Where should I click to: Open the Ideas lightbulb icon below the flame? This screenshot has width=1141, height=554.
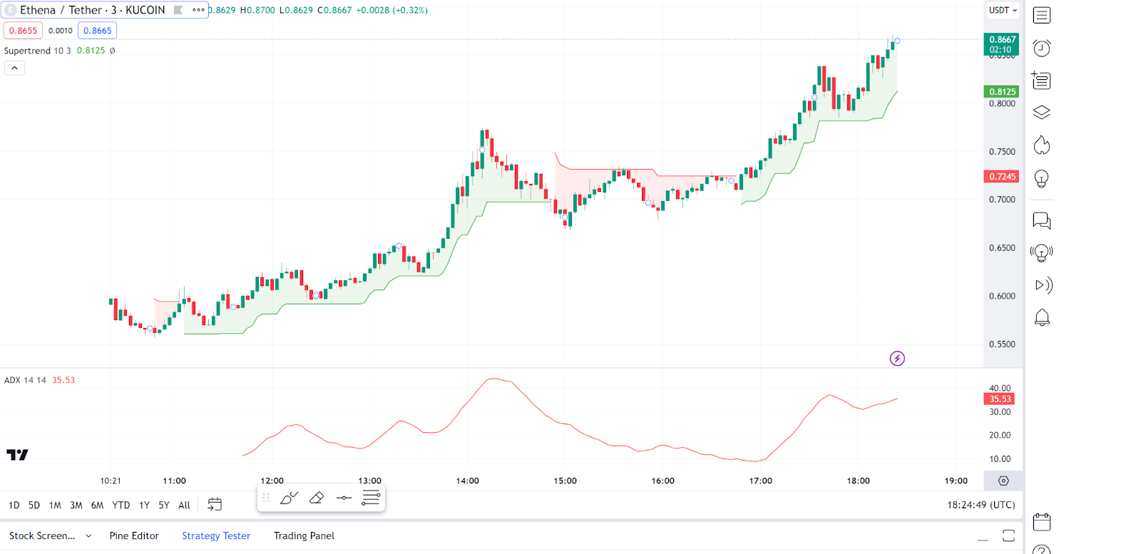pyautogui.click(x=1042, y=178)
